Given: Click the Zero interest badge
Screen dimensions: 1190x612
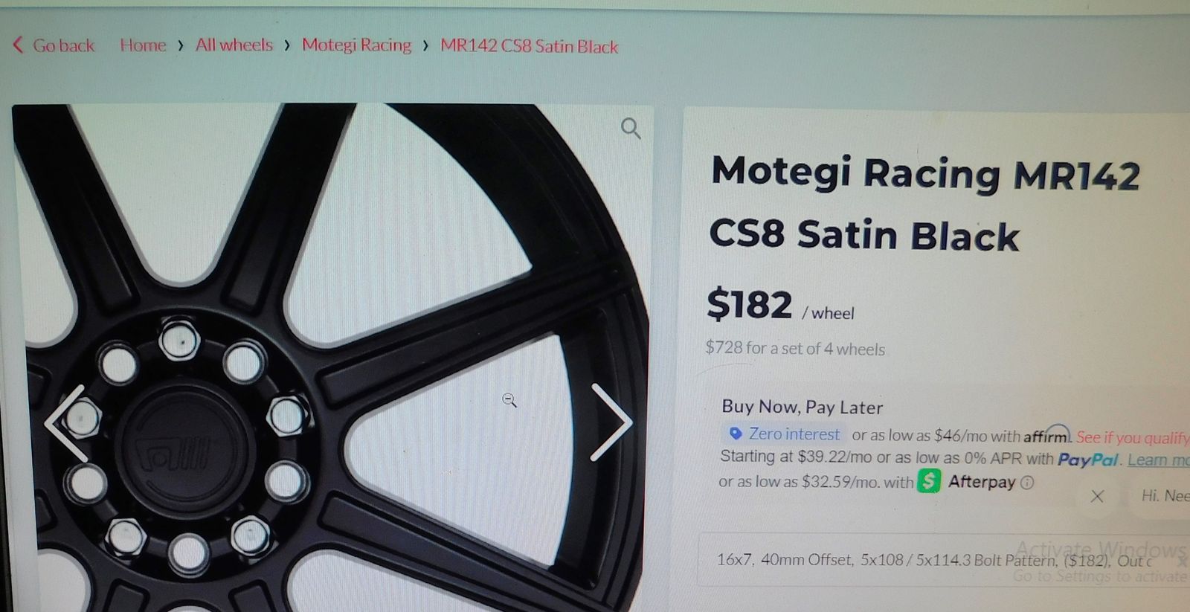Looking at the screenshot, I should point(784,434).
